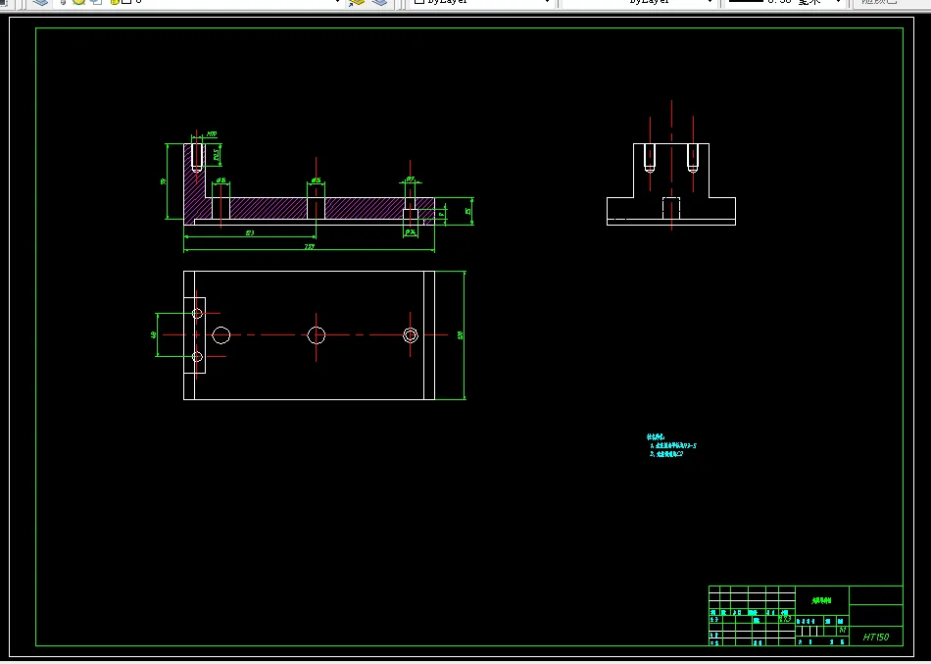Select the upper small threaded hole circle
The height and width of the screenshot is (664, 931).
point(197,313)
